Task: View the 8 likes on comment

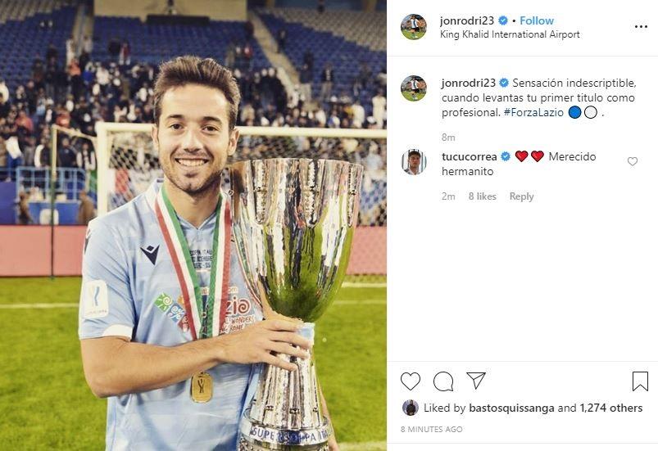Action: pyautogui.click(x=482, y=196)
